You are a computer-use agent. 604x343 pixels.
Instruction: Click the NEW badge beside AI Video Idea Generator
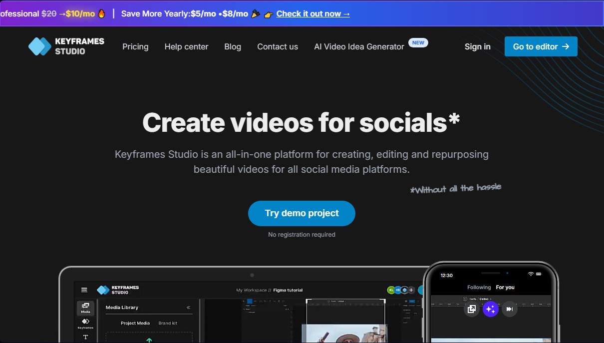(x=418, y=42)
